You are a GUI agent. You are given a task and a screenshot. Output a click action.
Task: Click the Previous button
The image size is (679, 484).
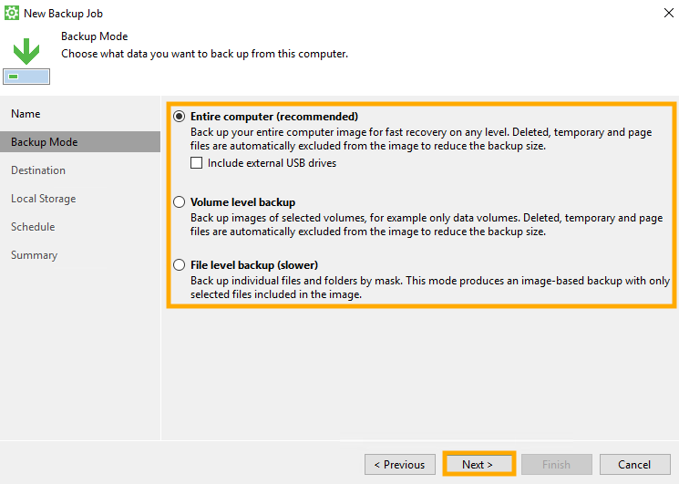pyautogui.click(x=399, y=464)
